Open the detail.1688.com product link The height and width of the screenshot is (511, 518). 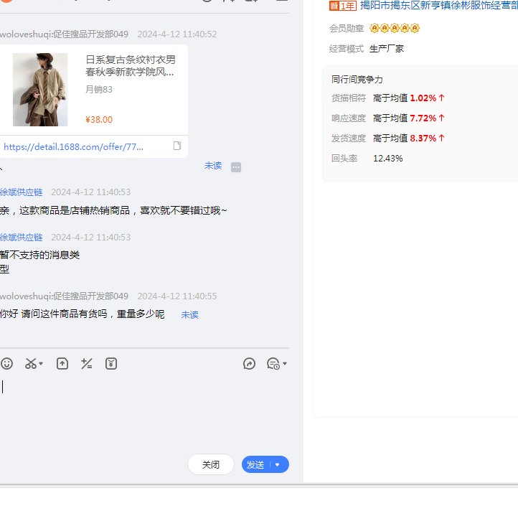pyautogui.click(x=73, y=146)
